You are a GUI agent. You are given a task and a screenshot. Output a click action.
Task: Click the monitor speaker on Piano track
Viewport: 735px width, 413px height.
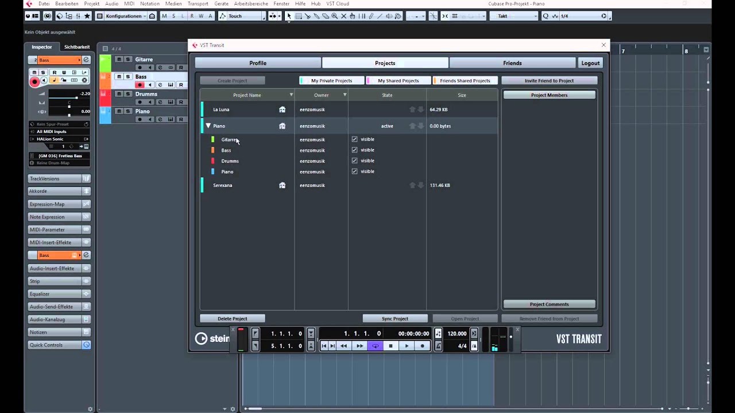coord(150,119)
